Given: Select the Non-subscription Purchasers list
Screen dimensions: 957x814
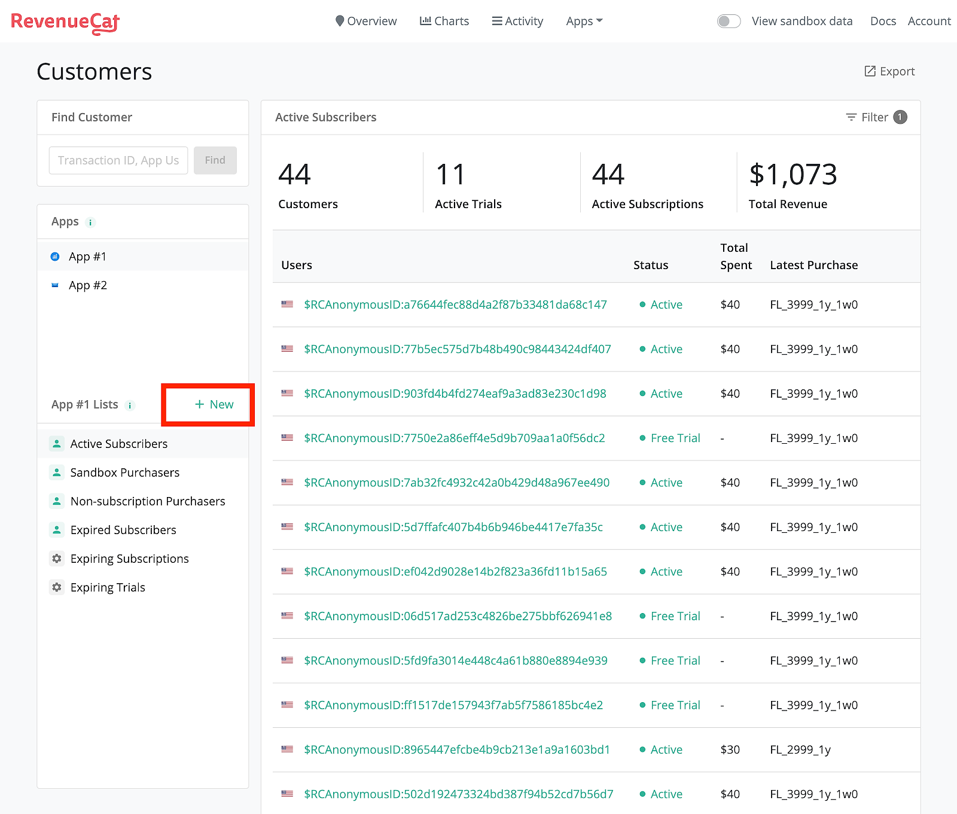Looking at the screenshot, I should click(x=143, y=501).
